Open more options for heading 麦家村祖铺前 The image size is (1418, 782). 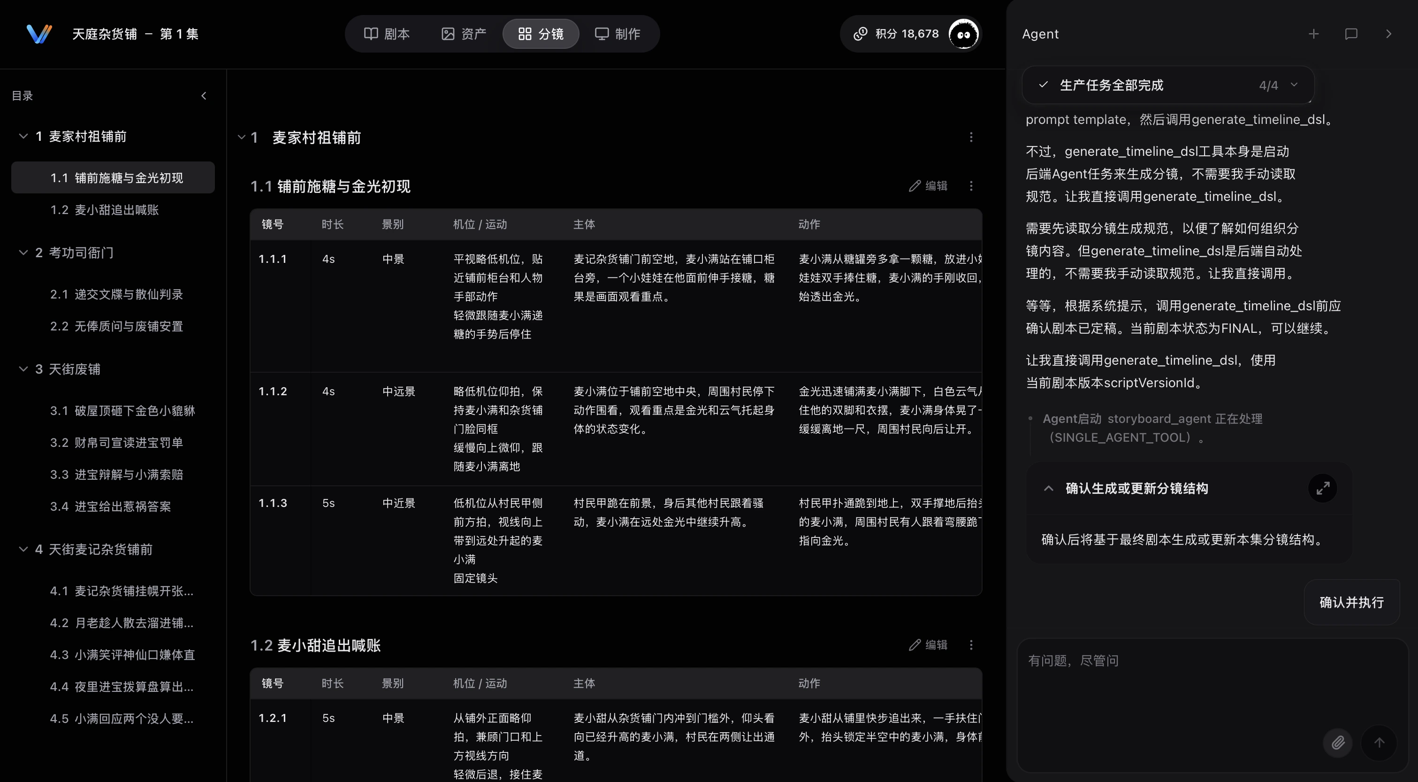pos(971,137)
